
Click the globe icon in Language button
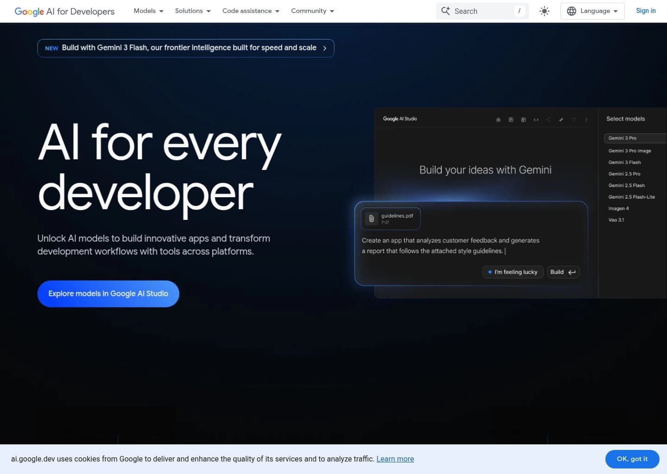click(572, 11)
